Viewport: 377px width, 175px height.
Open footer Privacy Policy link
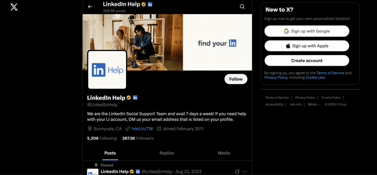[x=305, y=98]
